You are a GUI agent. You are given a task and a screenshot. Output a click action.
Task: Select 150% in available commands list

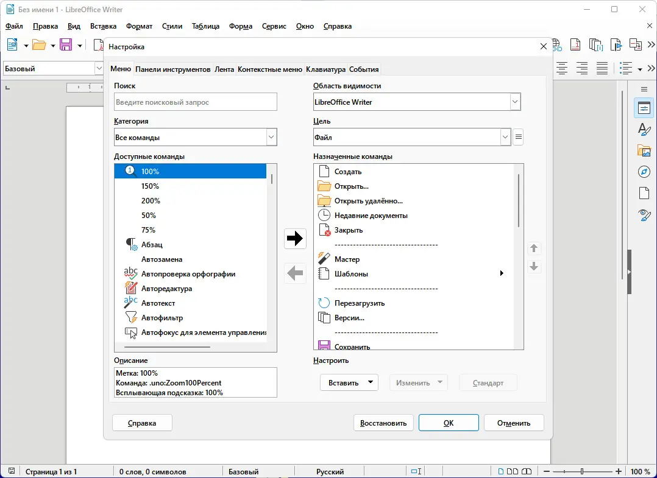tap(190, 186)
